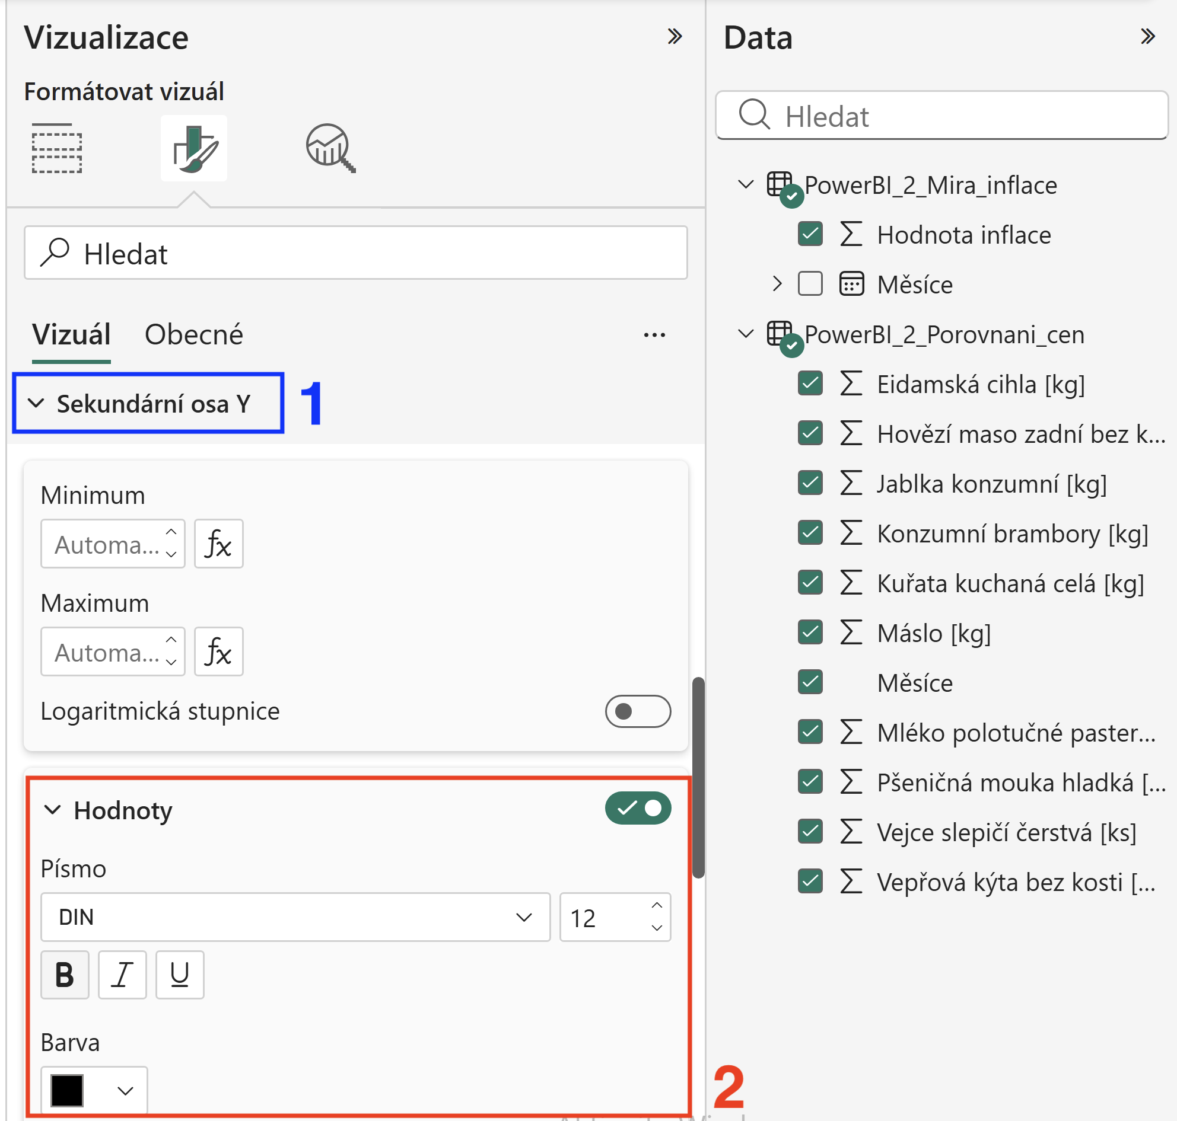Viewport: 1177px width, 1121px height.
Task: Click the Data pane Hledat search box
Action: pyautogui.click(x=942, y=115)
